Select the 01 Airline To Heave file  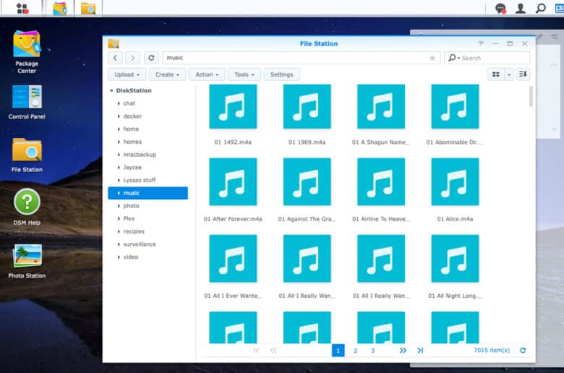pyautogui.click(x=381, y=190)
